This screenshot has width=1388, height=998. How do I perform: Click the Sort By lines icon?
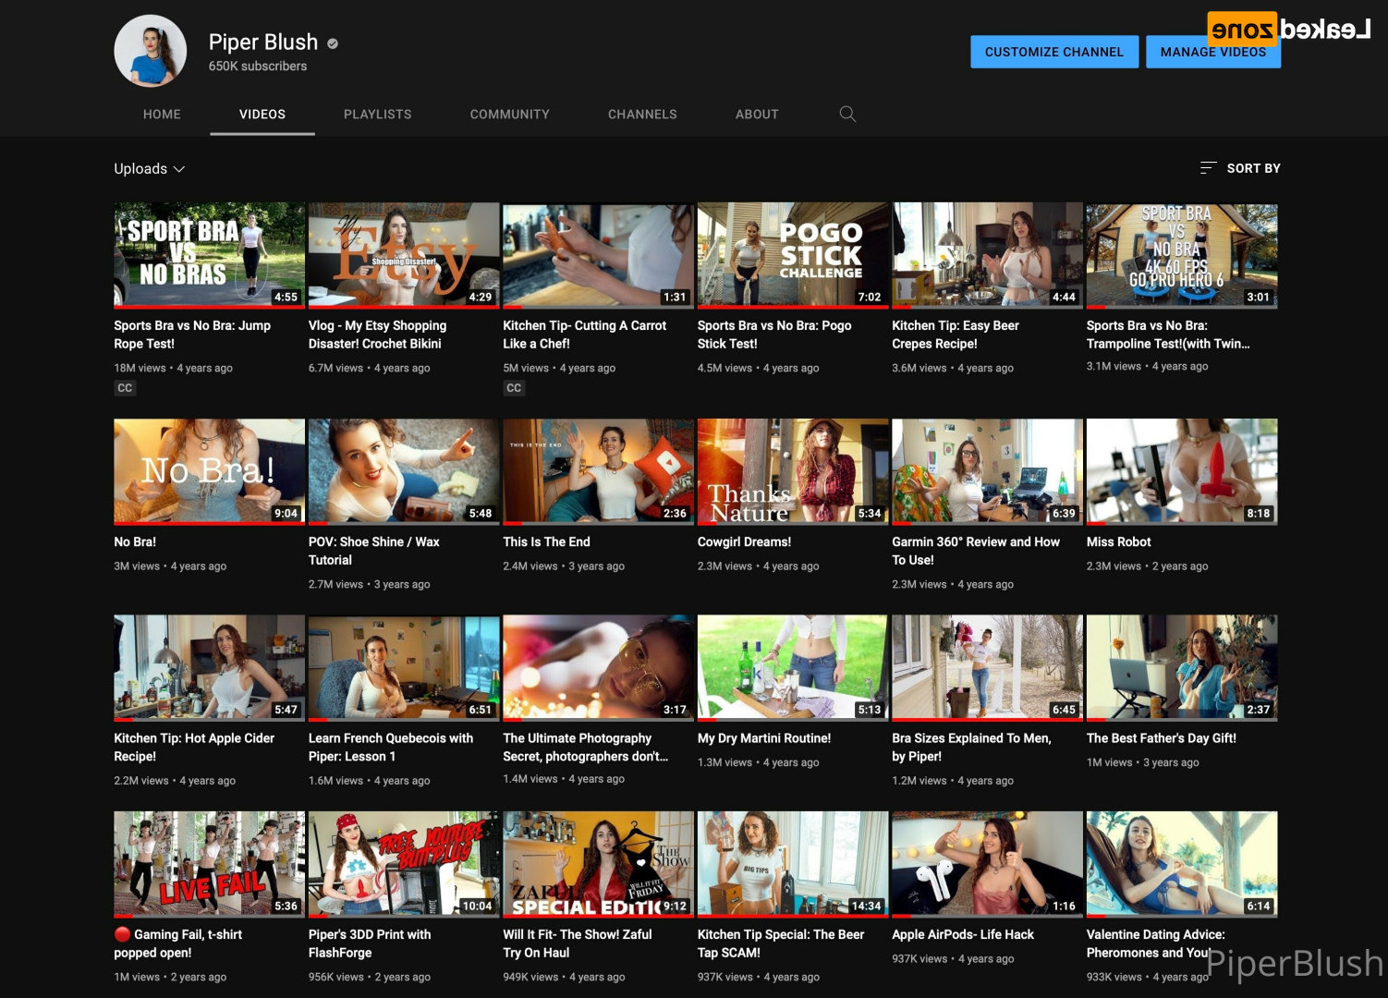click(x=1208, y=167)
